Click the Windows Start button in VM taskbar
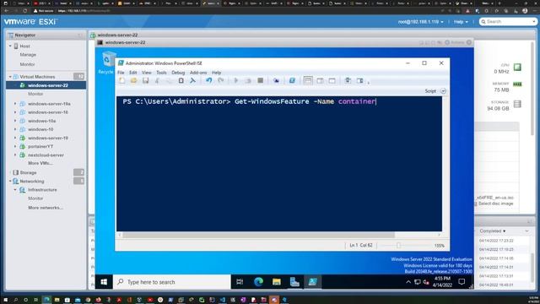The image size is (540, 304). (104, 282)
